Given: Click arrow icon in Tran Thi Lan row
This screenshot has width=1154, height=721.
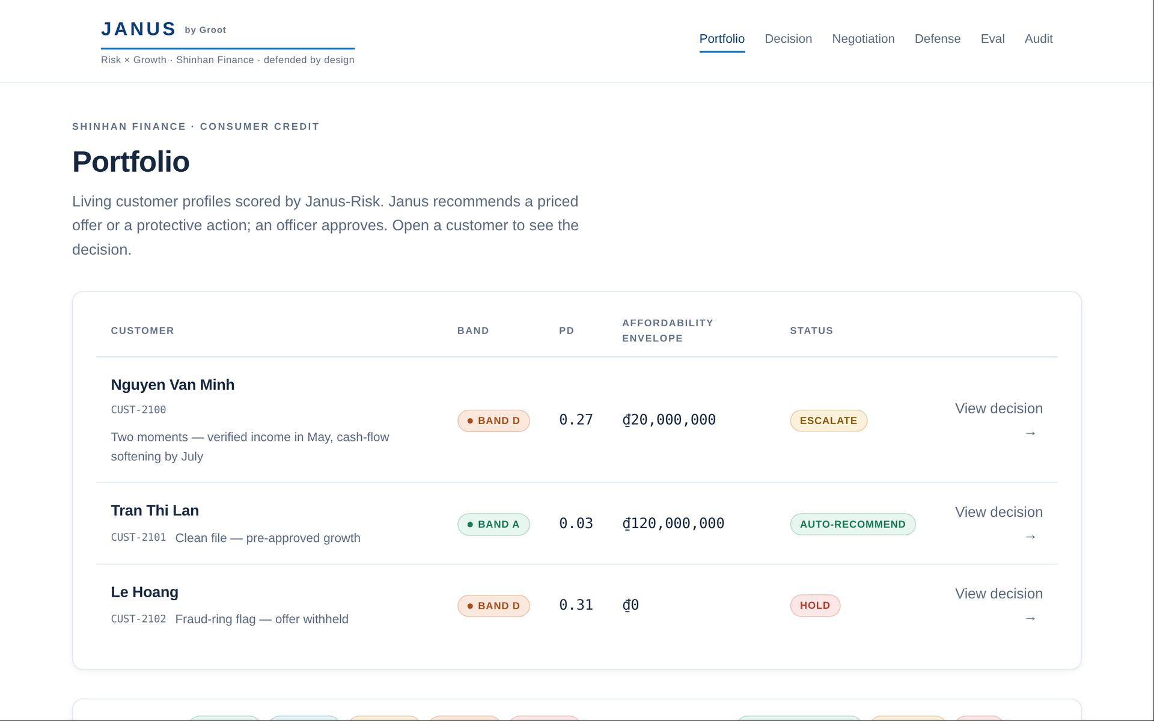Looking at the screenshot, I should 1030,537.
